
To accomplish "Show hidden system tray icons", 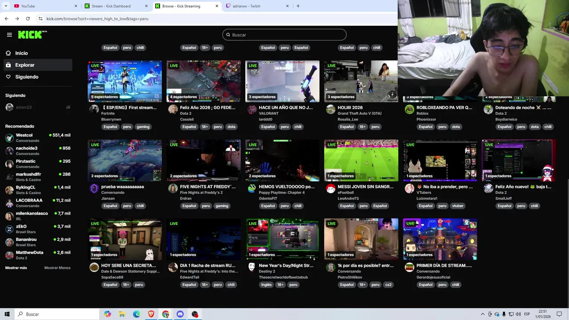I will [483, 314].
